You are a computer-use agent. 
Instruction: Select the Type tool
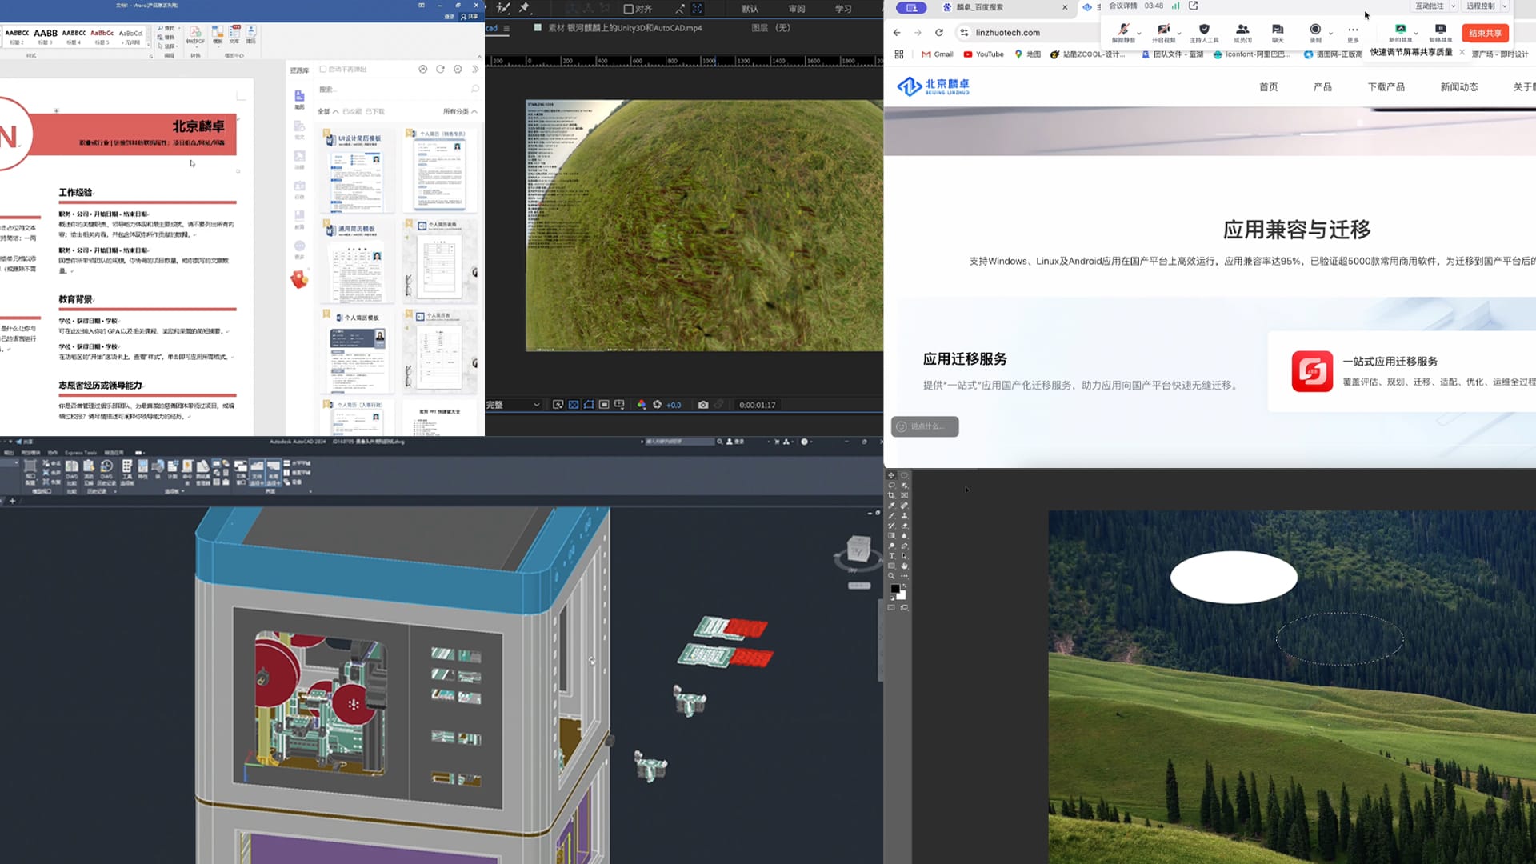click(891, 556)
